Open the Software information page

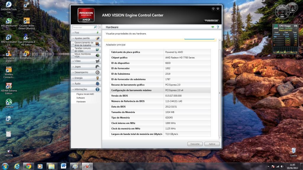[x=80, y=98]
